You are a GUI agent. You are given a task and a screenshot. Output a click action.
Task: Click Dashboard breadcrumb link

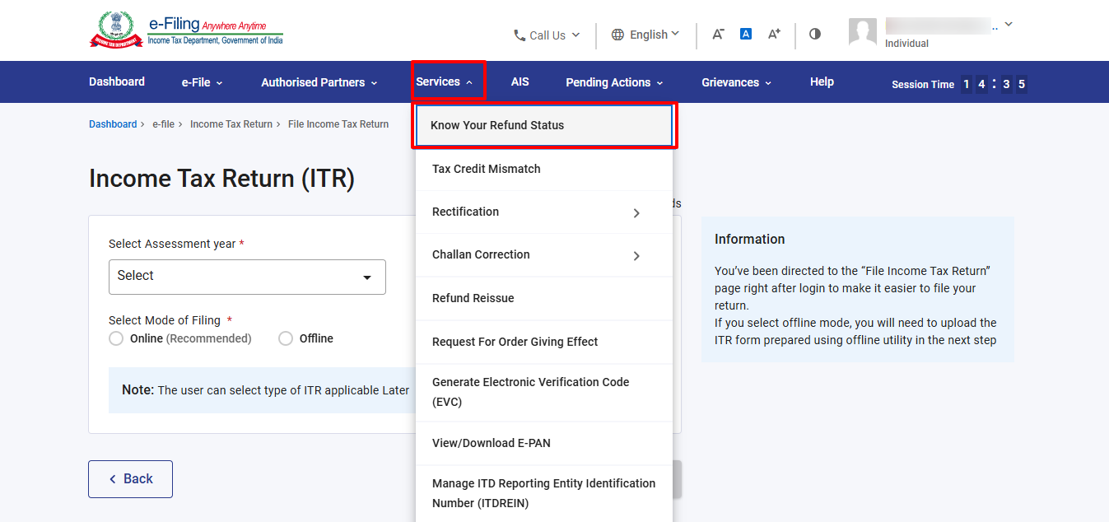[113, 124]
